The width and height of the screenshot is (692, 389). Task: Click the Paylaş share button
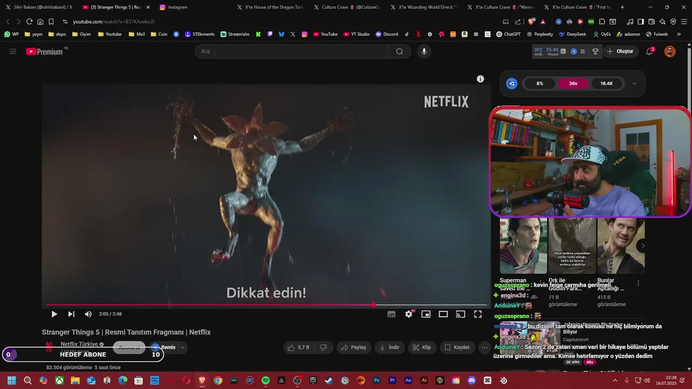tap(353, 347)
